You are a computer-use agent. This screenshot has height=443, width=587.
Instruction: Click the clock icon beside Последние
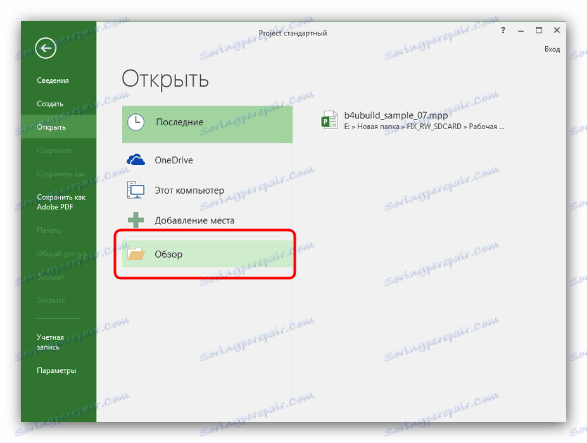click(x=136, y=122)
